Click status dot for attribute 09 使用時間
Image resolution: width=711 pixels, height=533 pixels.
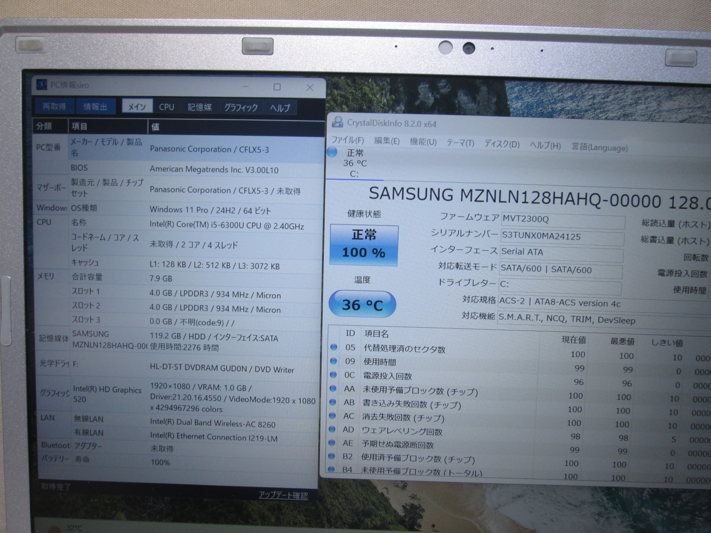point(333,361)
